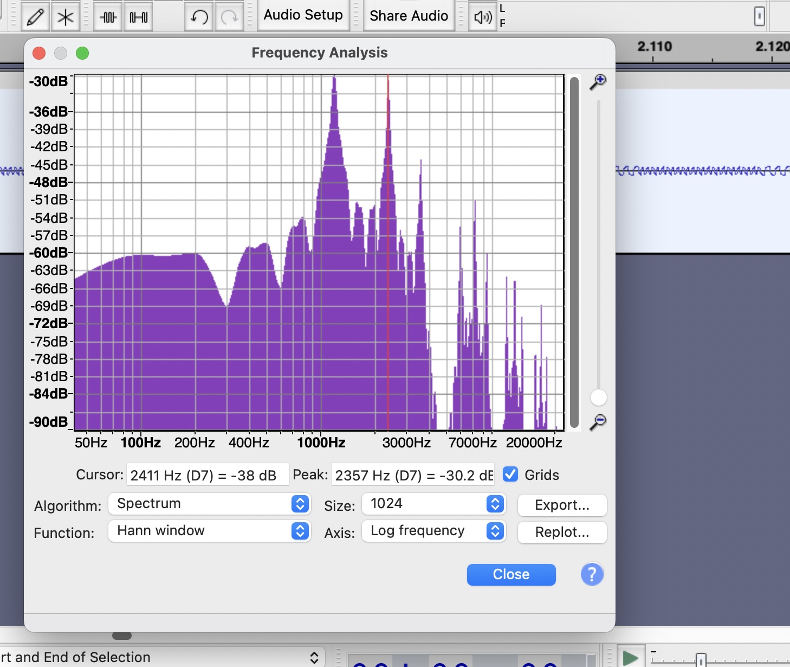Open the Axis dropdown showing Log frequency
790x667 pixels.
pyautogui.click(x=434, y=531)
